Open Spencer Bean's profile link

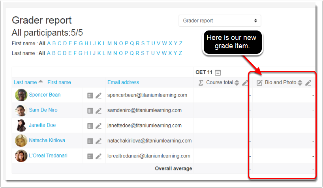45,95
